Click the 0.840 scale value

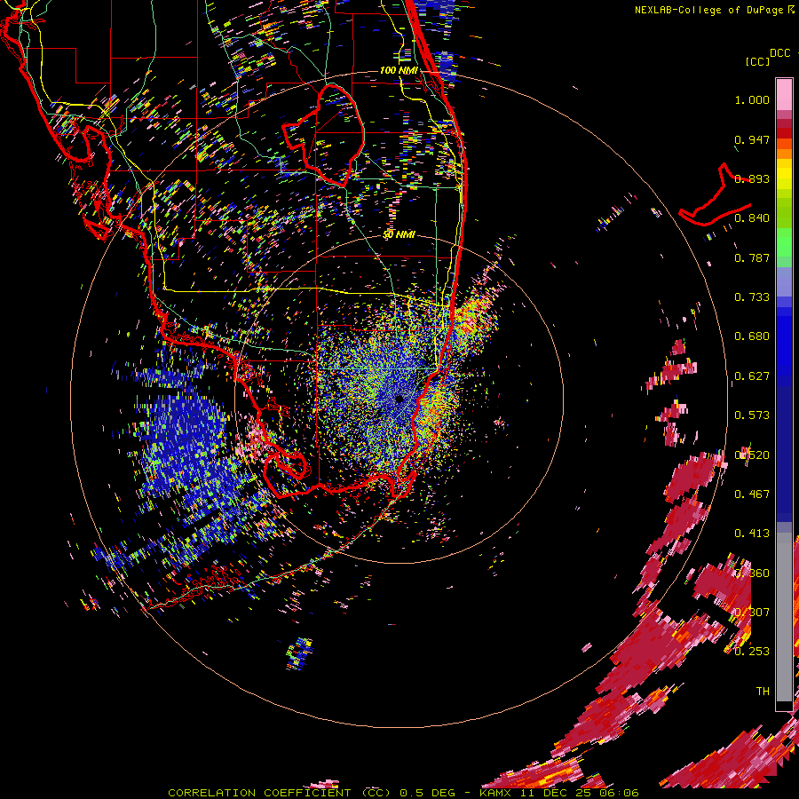[752, 218]
